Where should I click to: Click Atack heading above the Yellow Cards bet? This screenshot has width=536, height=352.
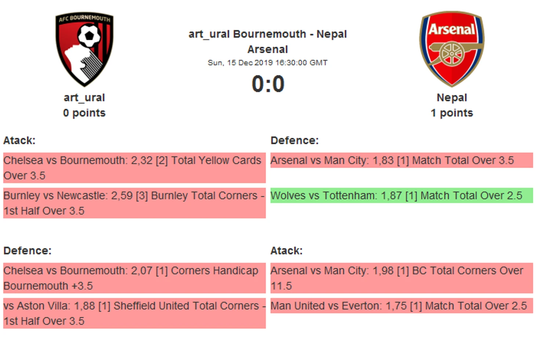(x=19, y=141)
